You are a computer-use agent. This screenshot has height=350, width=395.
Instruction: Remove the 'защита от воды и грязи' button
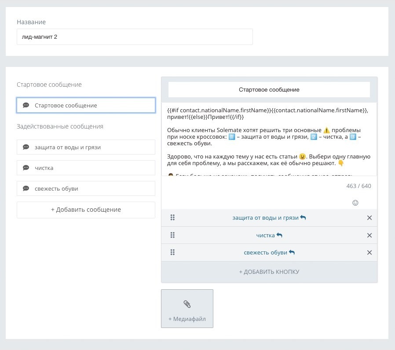pos(369,218)
